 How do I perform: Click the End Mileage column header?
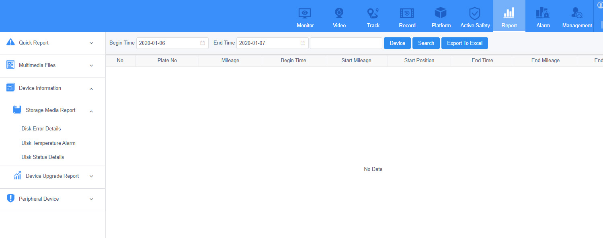[546, 61]
